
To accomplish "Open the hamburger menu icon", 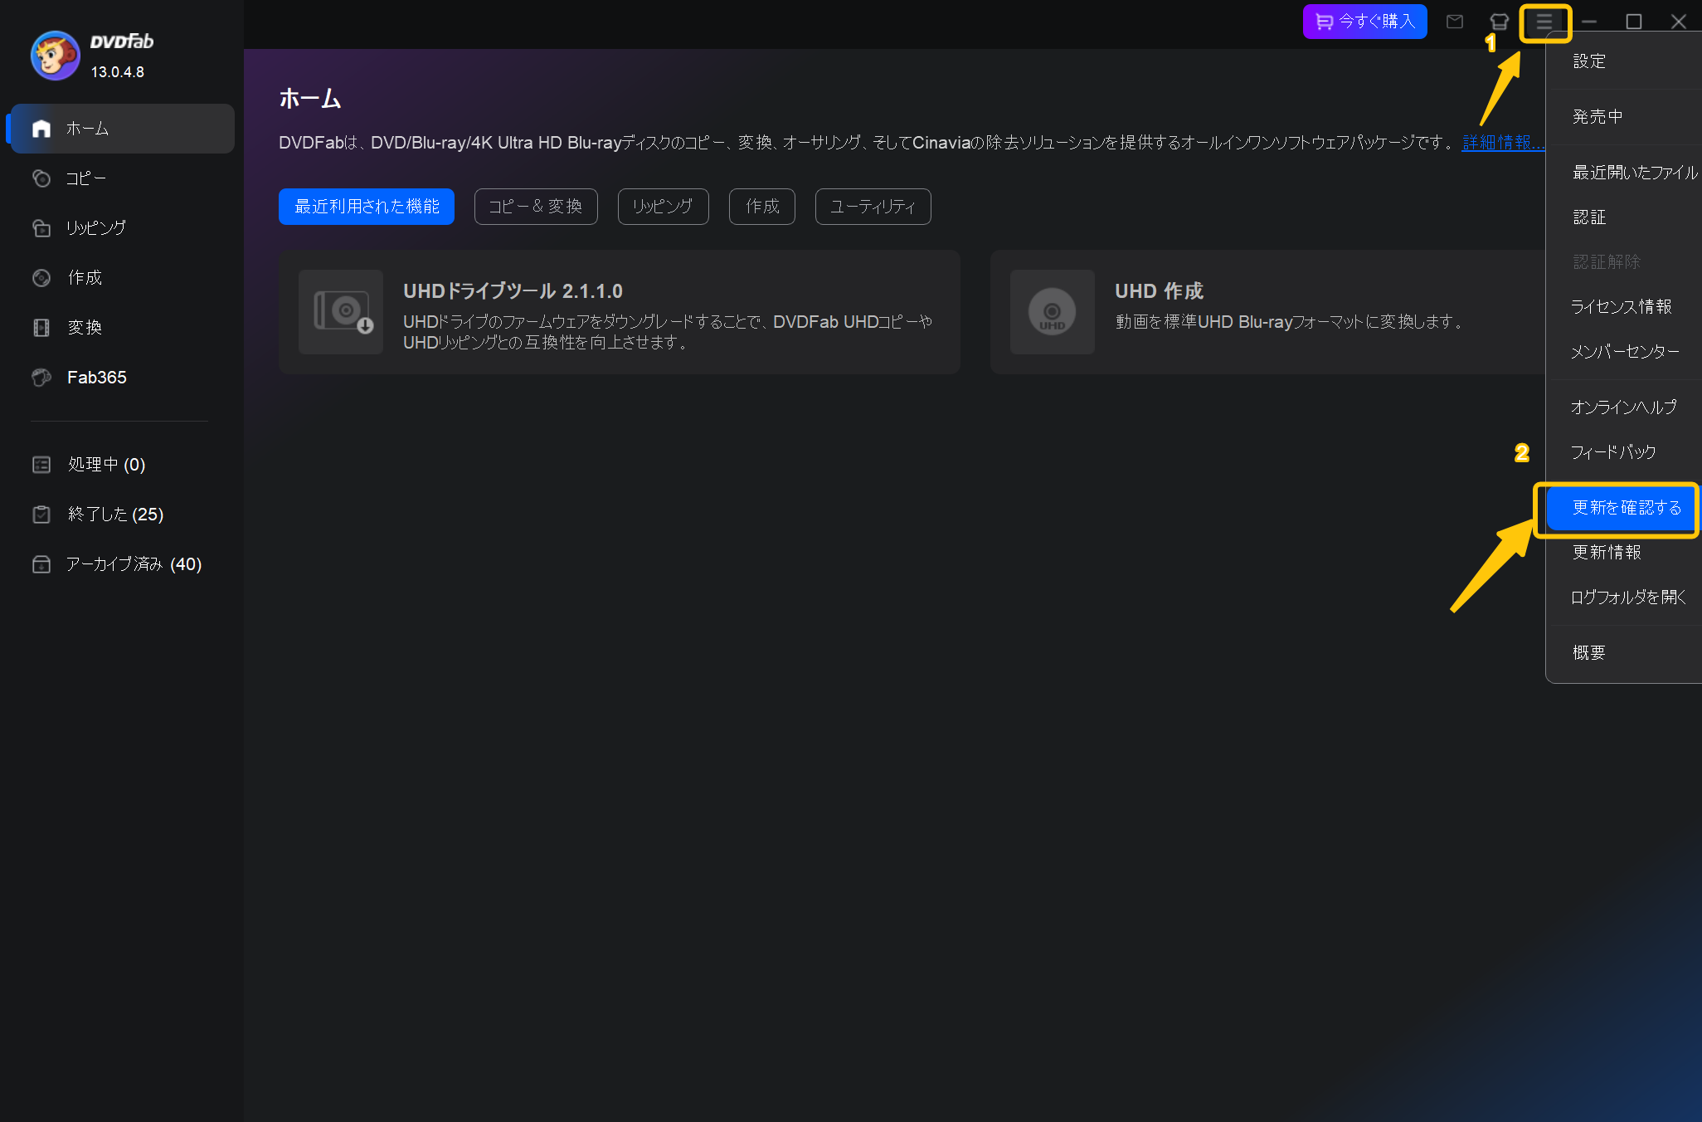I will tap(1544, 22).
